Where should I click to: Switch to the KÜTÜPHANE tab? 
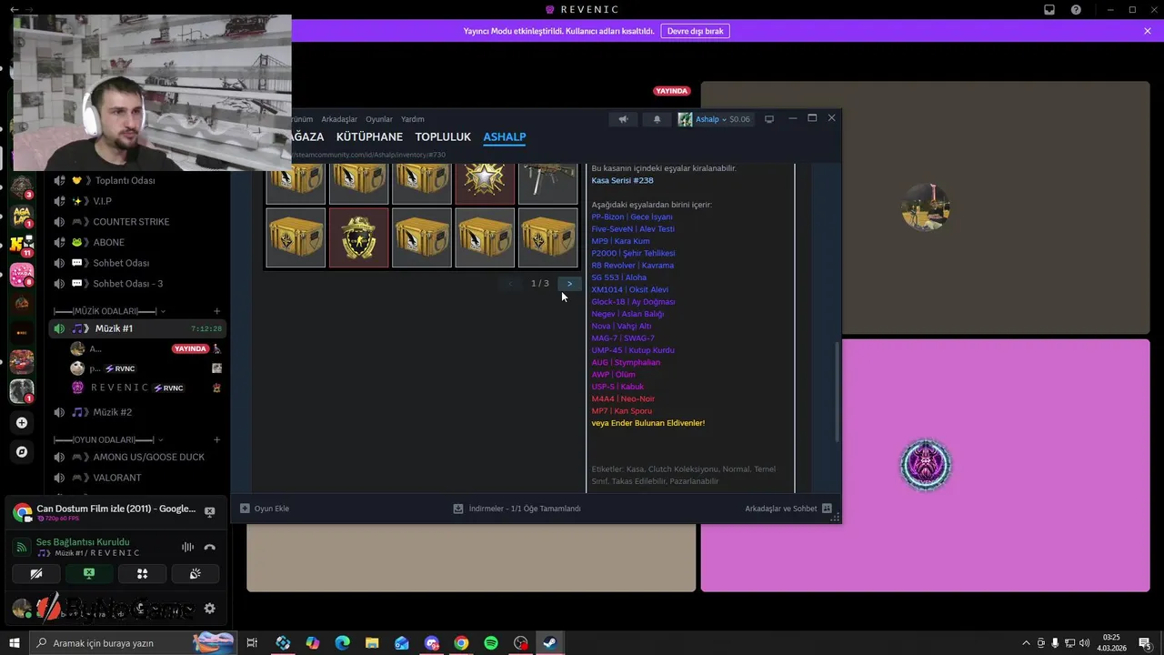pyautogui.click(x=369, y=136)
